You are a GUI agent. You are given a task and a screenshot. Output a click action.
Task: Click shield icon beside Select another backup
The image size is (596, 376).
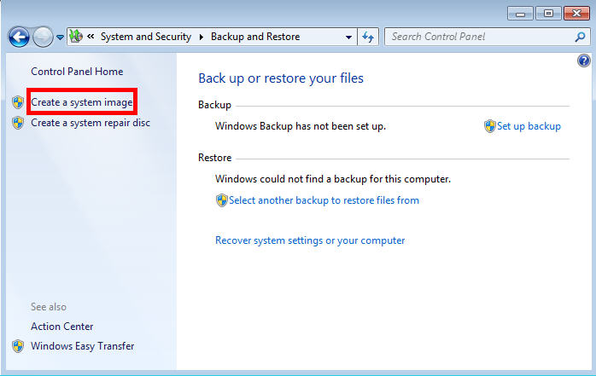click(x=221, y=200)
